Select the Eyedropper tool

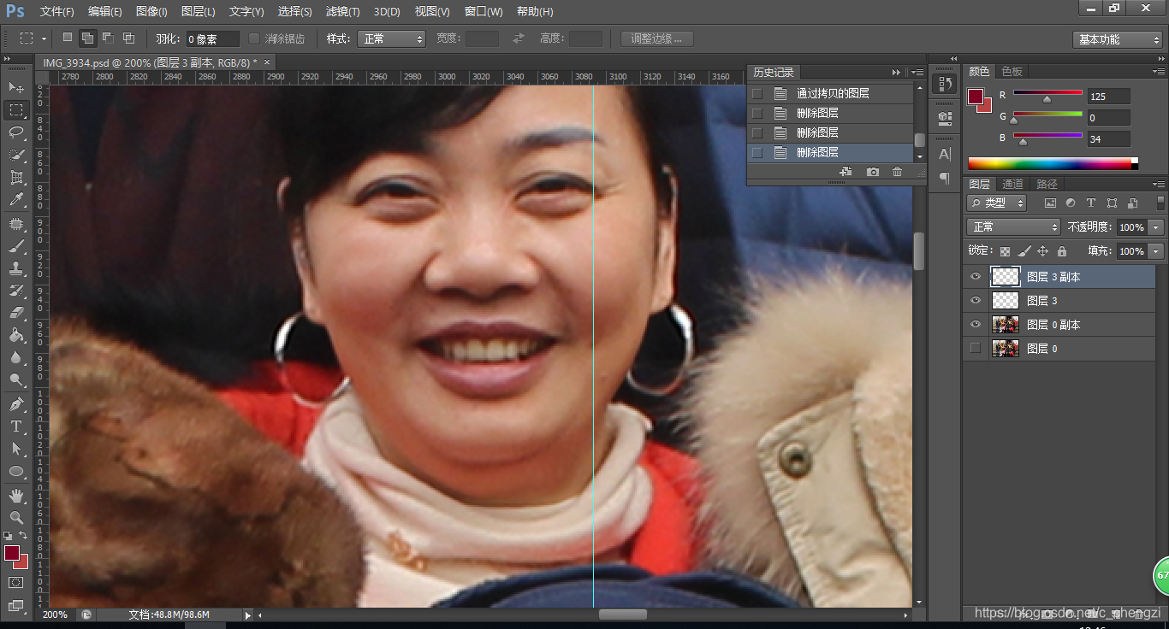click(x=16, y=200)
